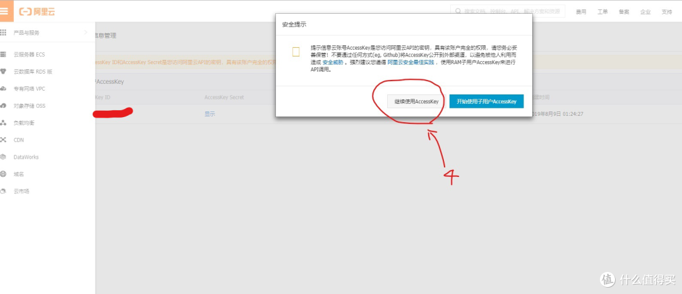The image size is (682, 294).
Task: Click the 安全提示 dialog title
Action: [294, 25]
